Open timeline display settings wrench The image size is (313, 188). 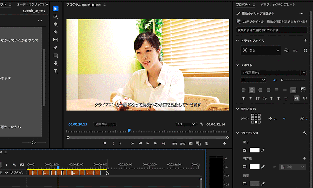tap(14, 165)
